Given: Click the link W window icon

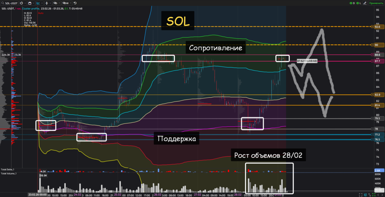Looking at the screenshot, I should (65, 3).
